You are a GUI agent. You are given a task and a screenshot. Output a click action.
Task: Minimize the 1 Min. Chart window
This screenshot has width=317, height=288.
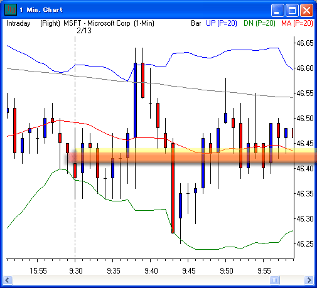pos(277,10)
